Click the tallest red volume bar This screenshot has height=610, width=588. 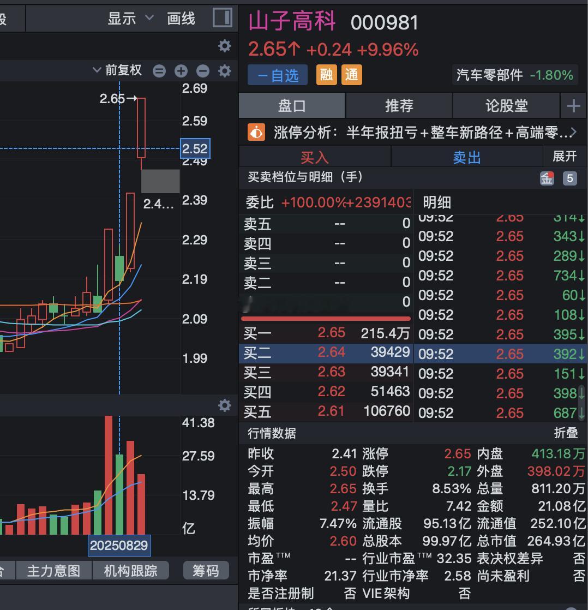[x=109, y=475]
